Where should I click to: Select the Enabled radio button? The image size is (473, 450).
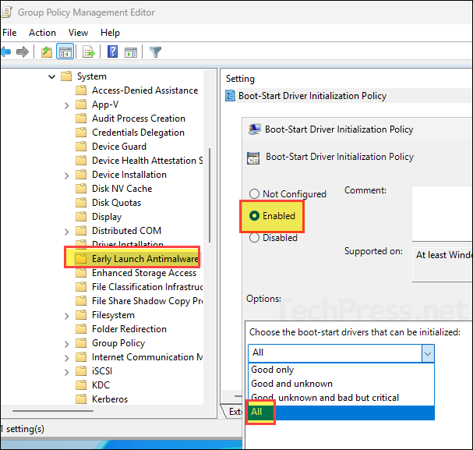tap(254, 215)
